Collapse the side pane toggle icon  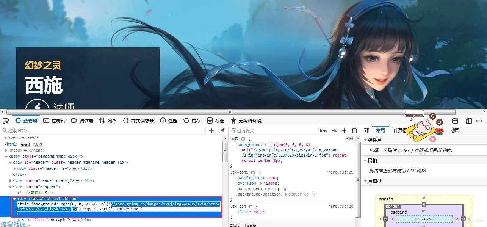(366, 130)
